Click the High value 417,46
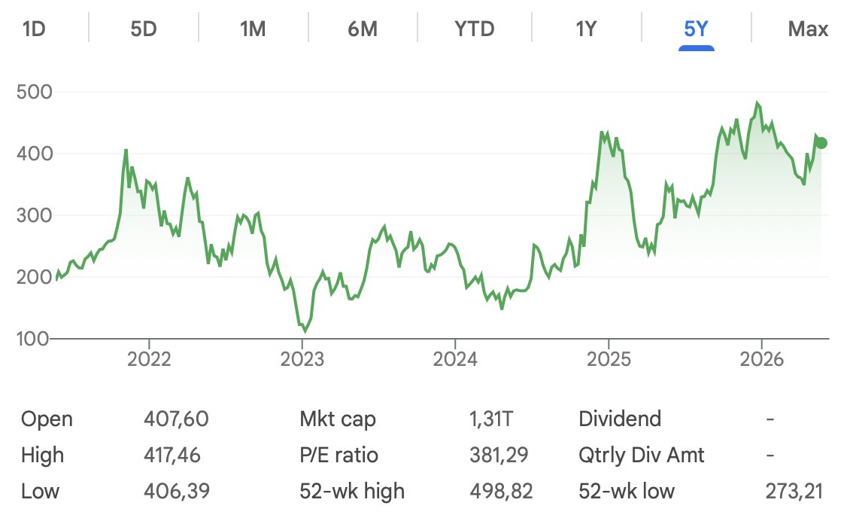 click(x=172, y=455)
